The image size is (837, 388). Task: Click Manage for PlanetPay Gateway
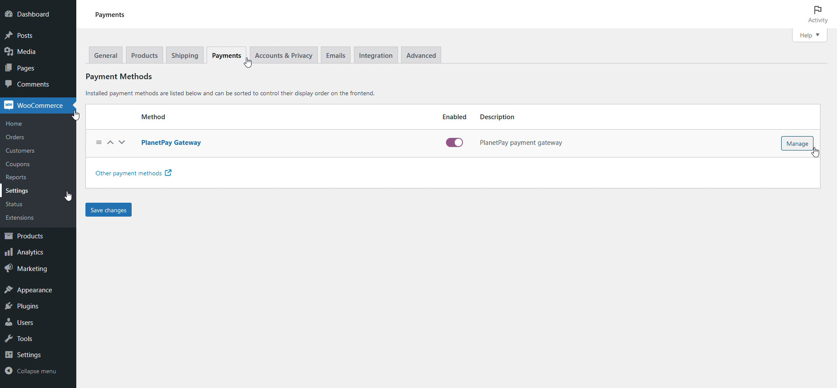coord(797,144)
